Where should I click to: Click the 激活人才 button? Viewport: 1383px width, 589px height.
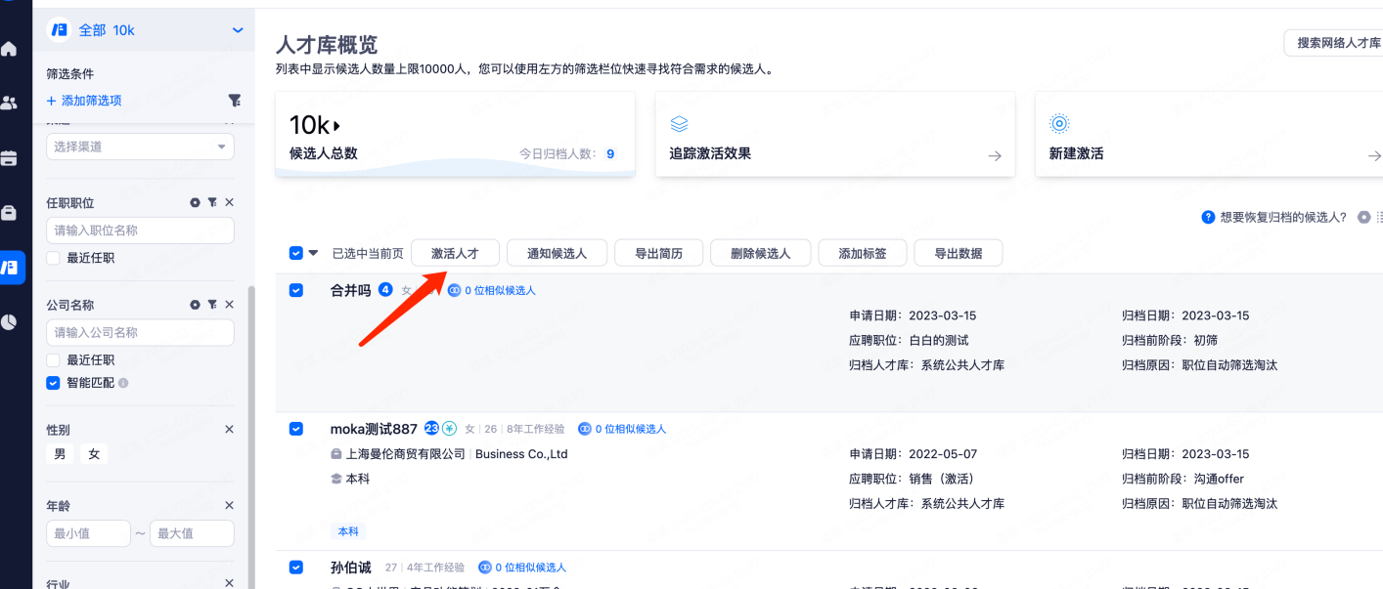click(455, 253)
